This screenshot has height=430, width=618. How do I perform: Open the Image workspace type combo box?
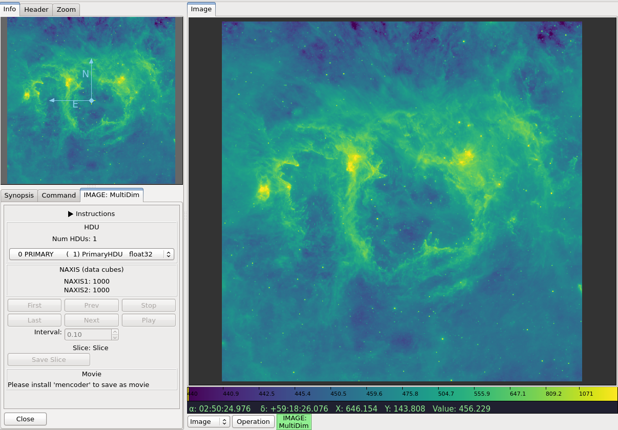(209, 421)
